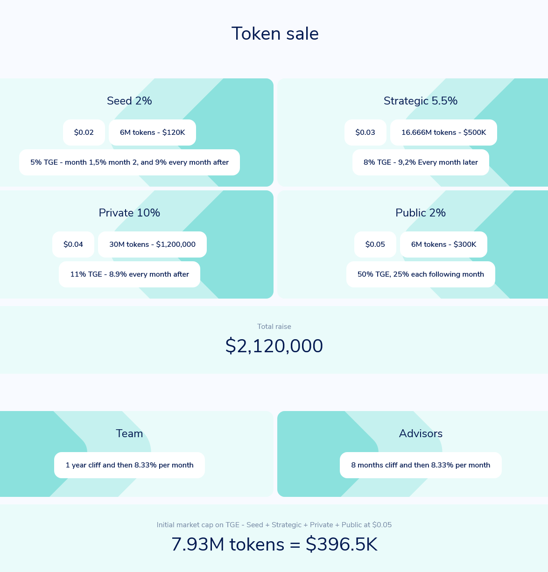
Task: Click 8% TGE strategic vesting pill
Action: point(421,162)
